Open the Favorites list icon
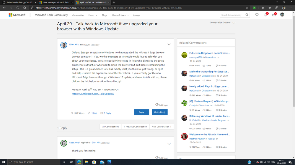The height and width of the screenshot is (165, 295). pos(263,8)
